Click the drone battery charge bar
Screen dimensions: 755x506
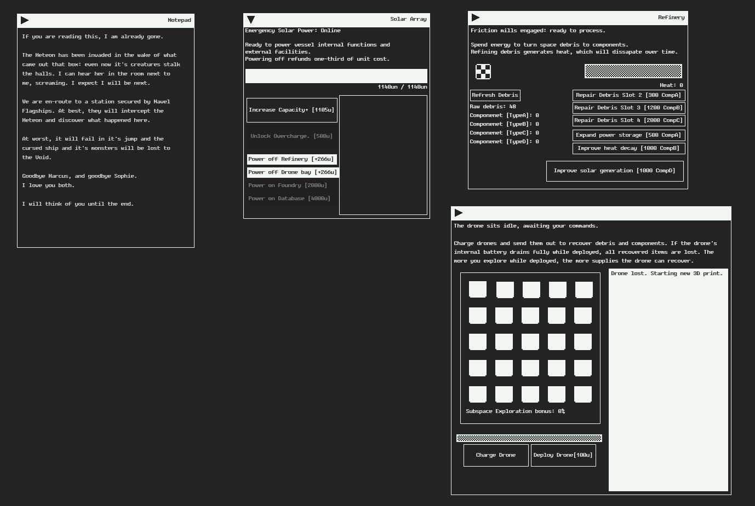pyautogui.click(x=529, y=438)
